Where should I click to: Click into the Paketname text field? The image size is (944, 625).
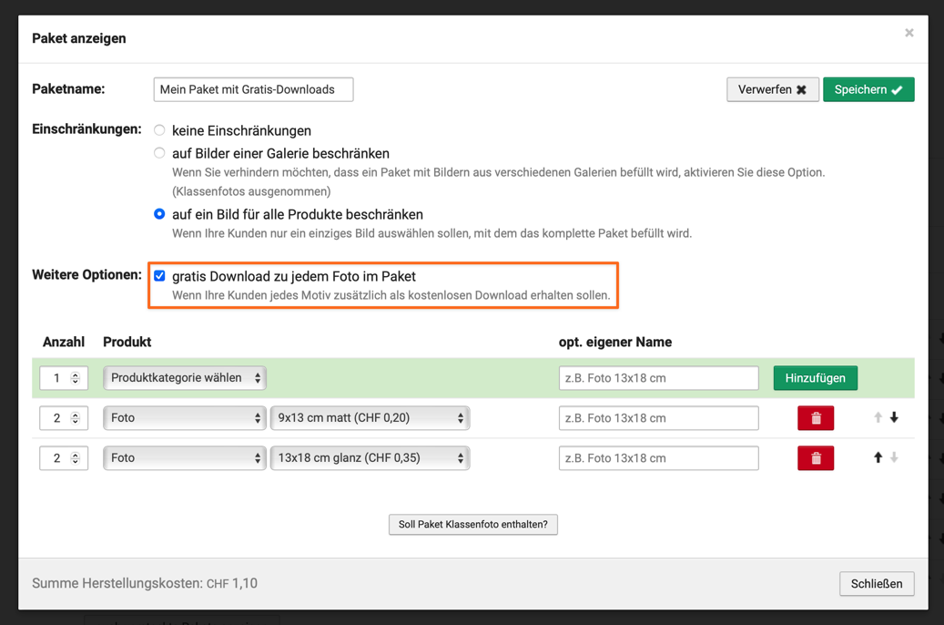pos(253,89)
